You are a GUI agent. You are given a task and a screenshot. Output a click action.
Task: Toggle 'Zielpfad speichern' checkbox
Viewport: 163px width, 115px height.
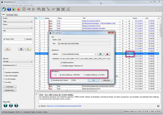click(61, 63)
